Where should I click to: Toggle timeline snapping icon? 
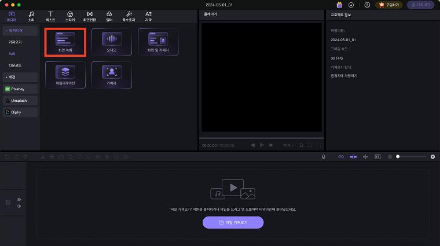coord(353,157)
